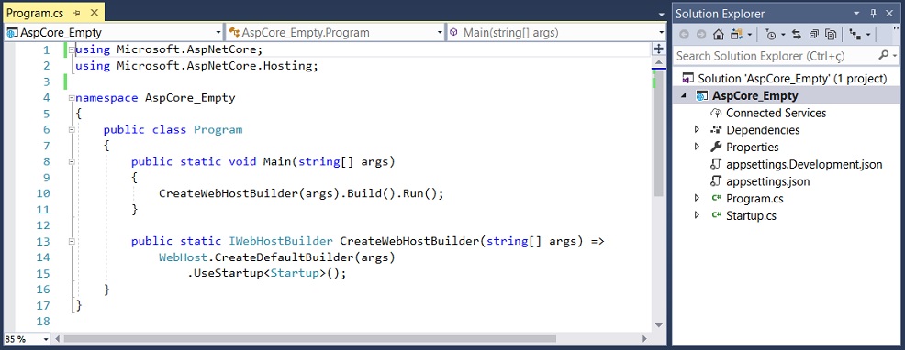Toggle auto-hide pin of Solution Explorer panel

(873, 13)
